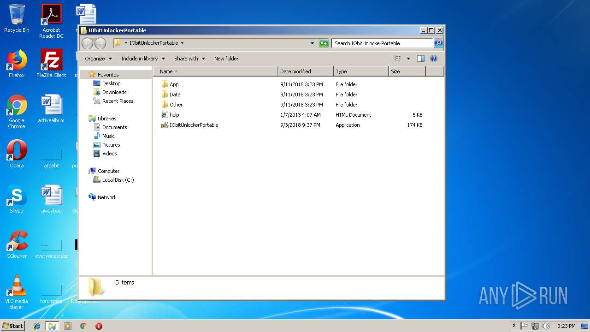The width and height of the screenshot is (590, 332).
Task: Select the Acrobat Reader DC desktop shortcut
Action: point(51,21)
